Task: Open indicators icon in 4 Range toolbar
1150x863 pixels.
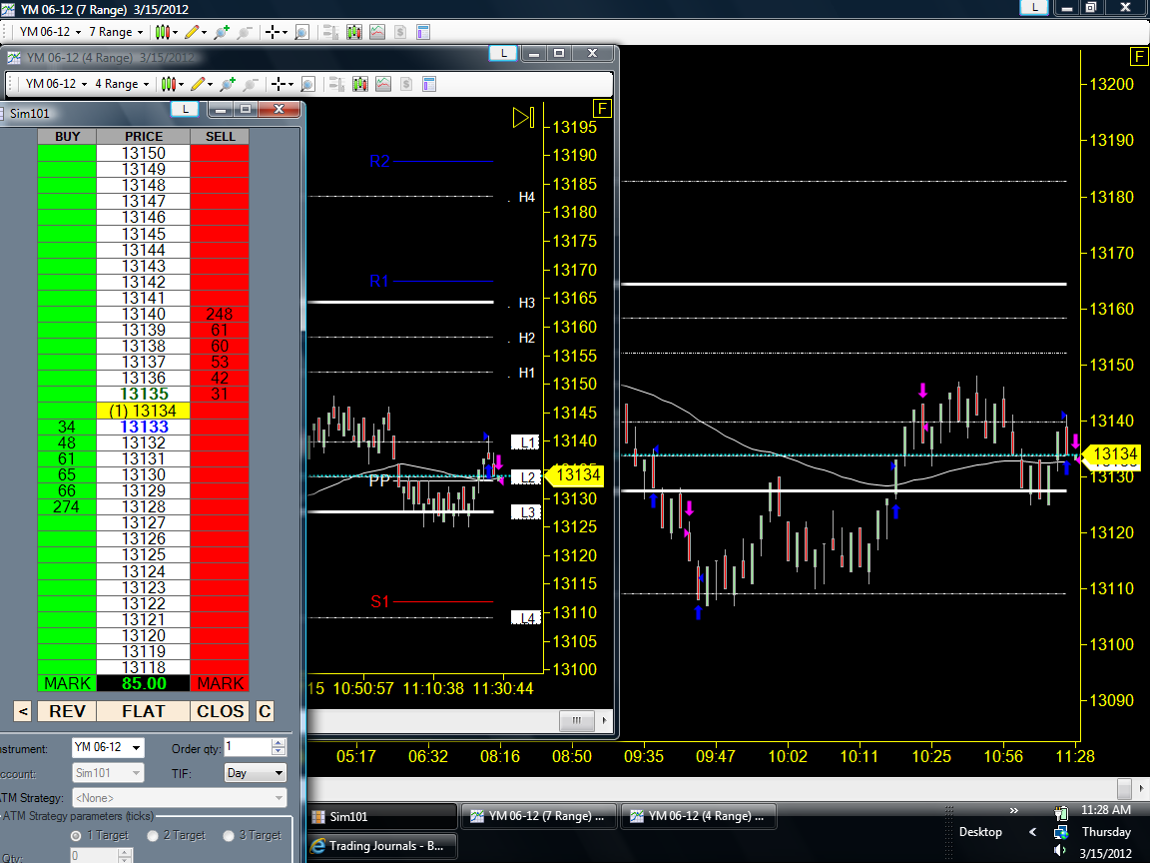Action: (383, 84)
